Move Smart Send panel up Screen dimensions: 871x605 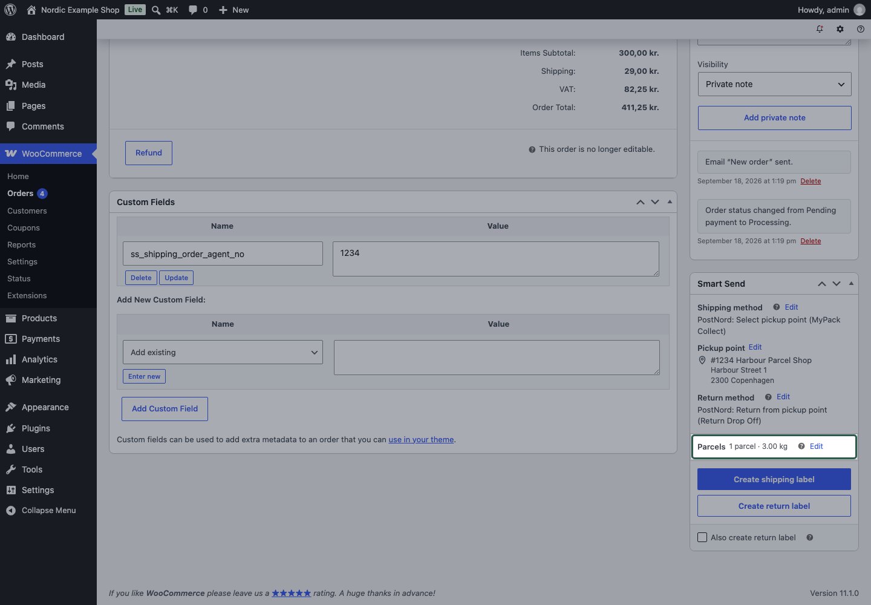coord(822,284)
